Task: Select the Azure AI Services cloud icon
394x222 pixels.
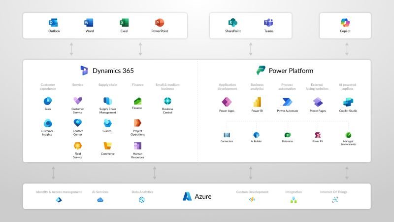Action: (x=100, y=200)
